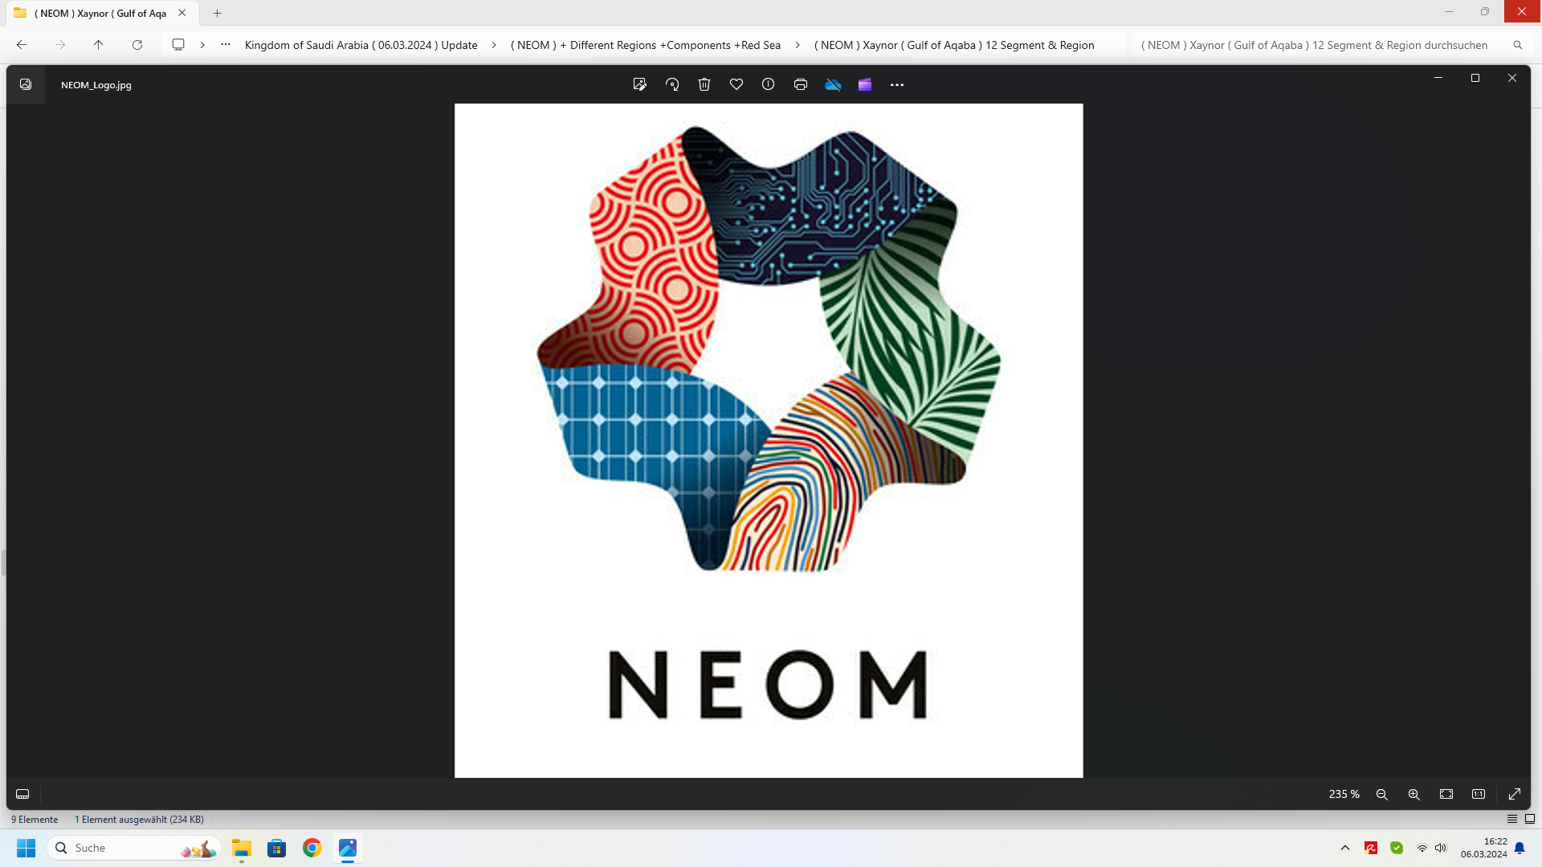
Task: Expand chevron after Kingdom of Saudi Arabia
Action: click(494, 45)
